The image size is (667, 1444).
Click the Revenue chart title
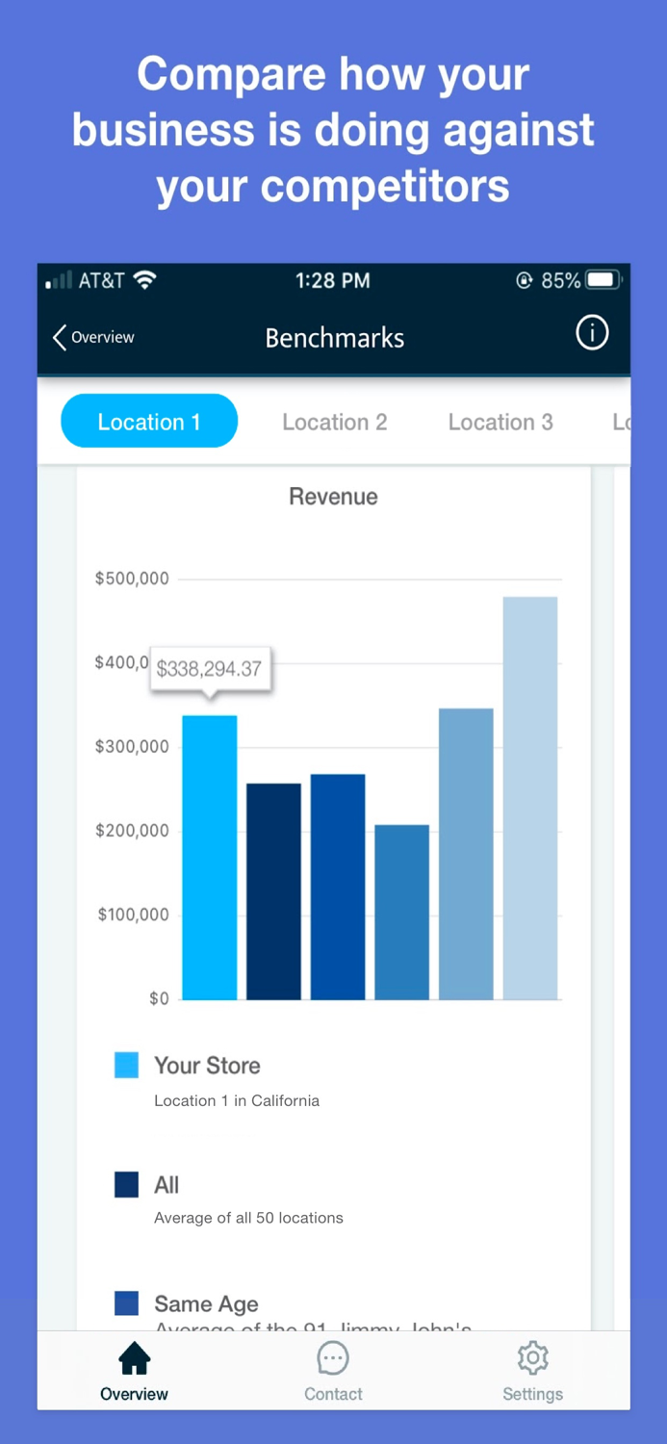point(333,497)
